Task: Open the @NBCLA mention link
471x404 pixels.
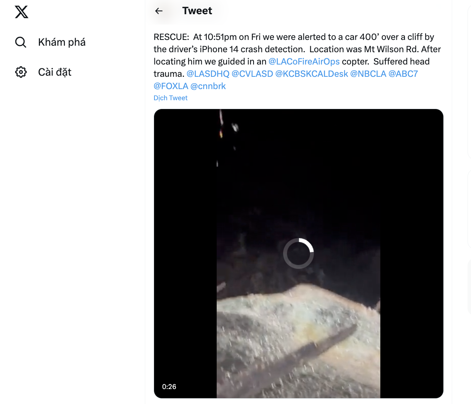Action: pos(368,74)
